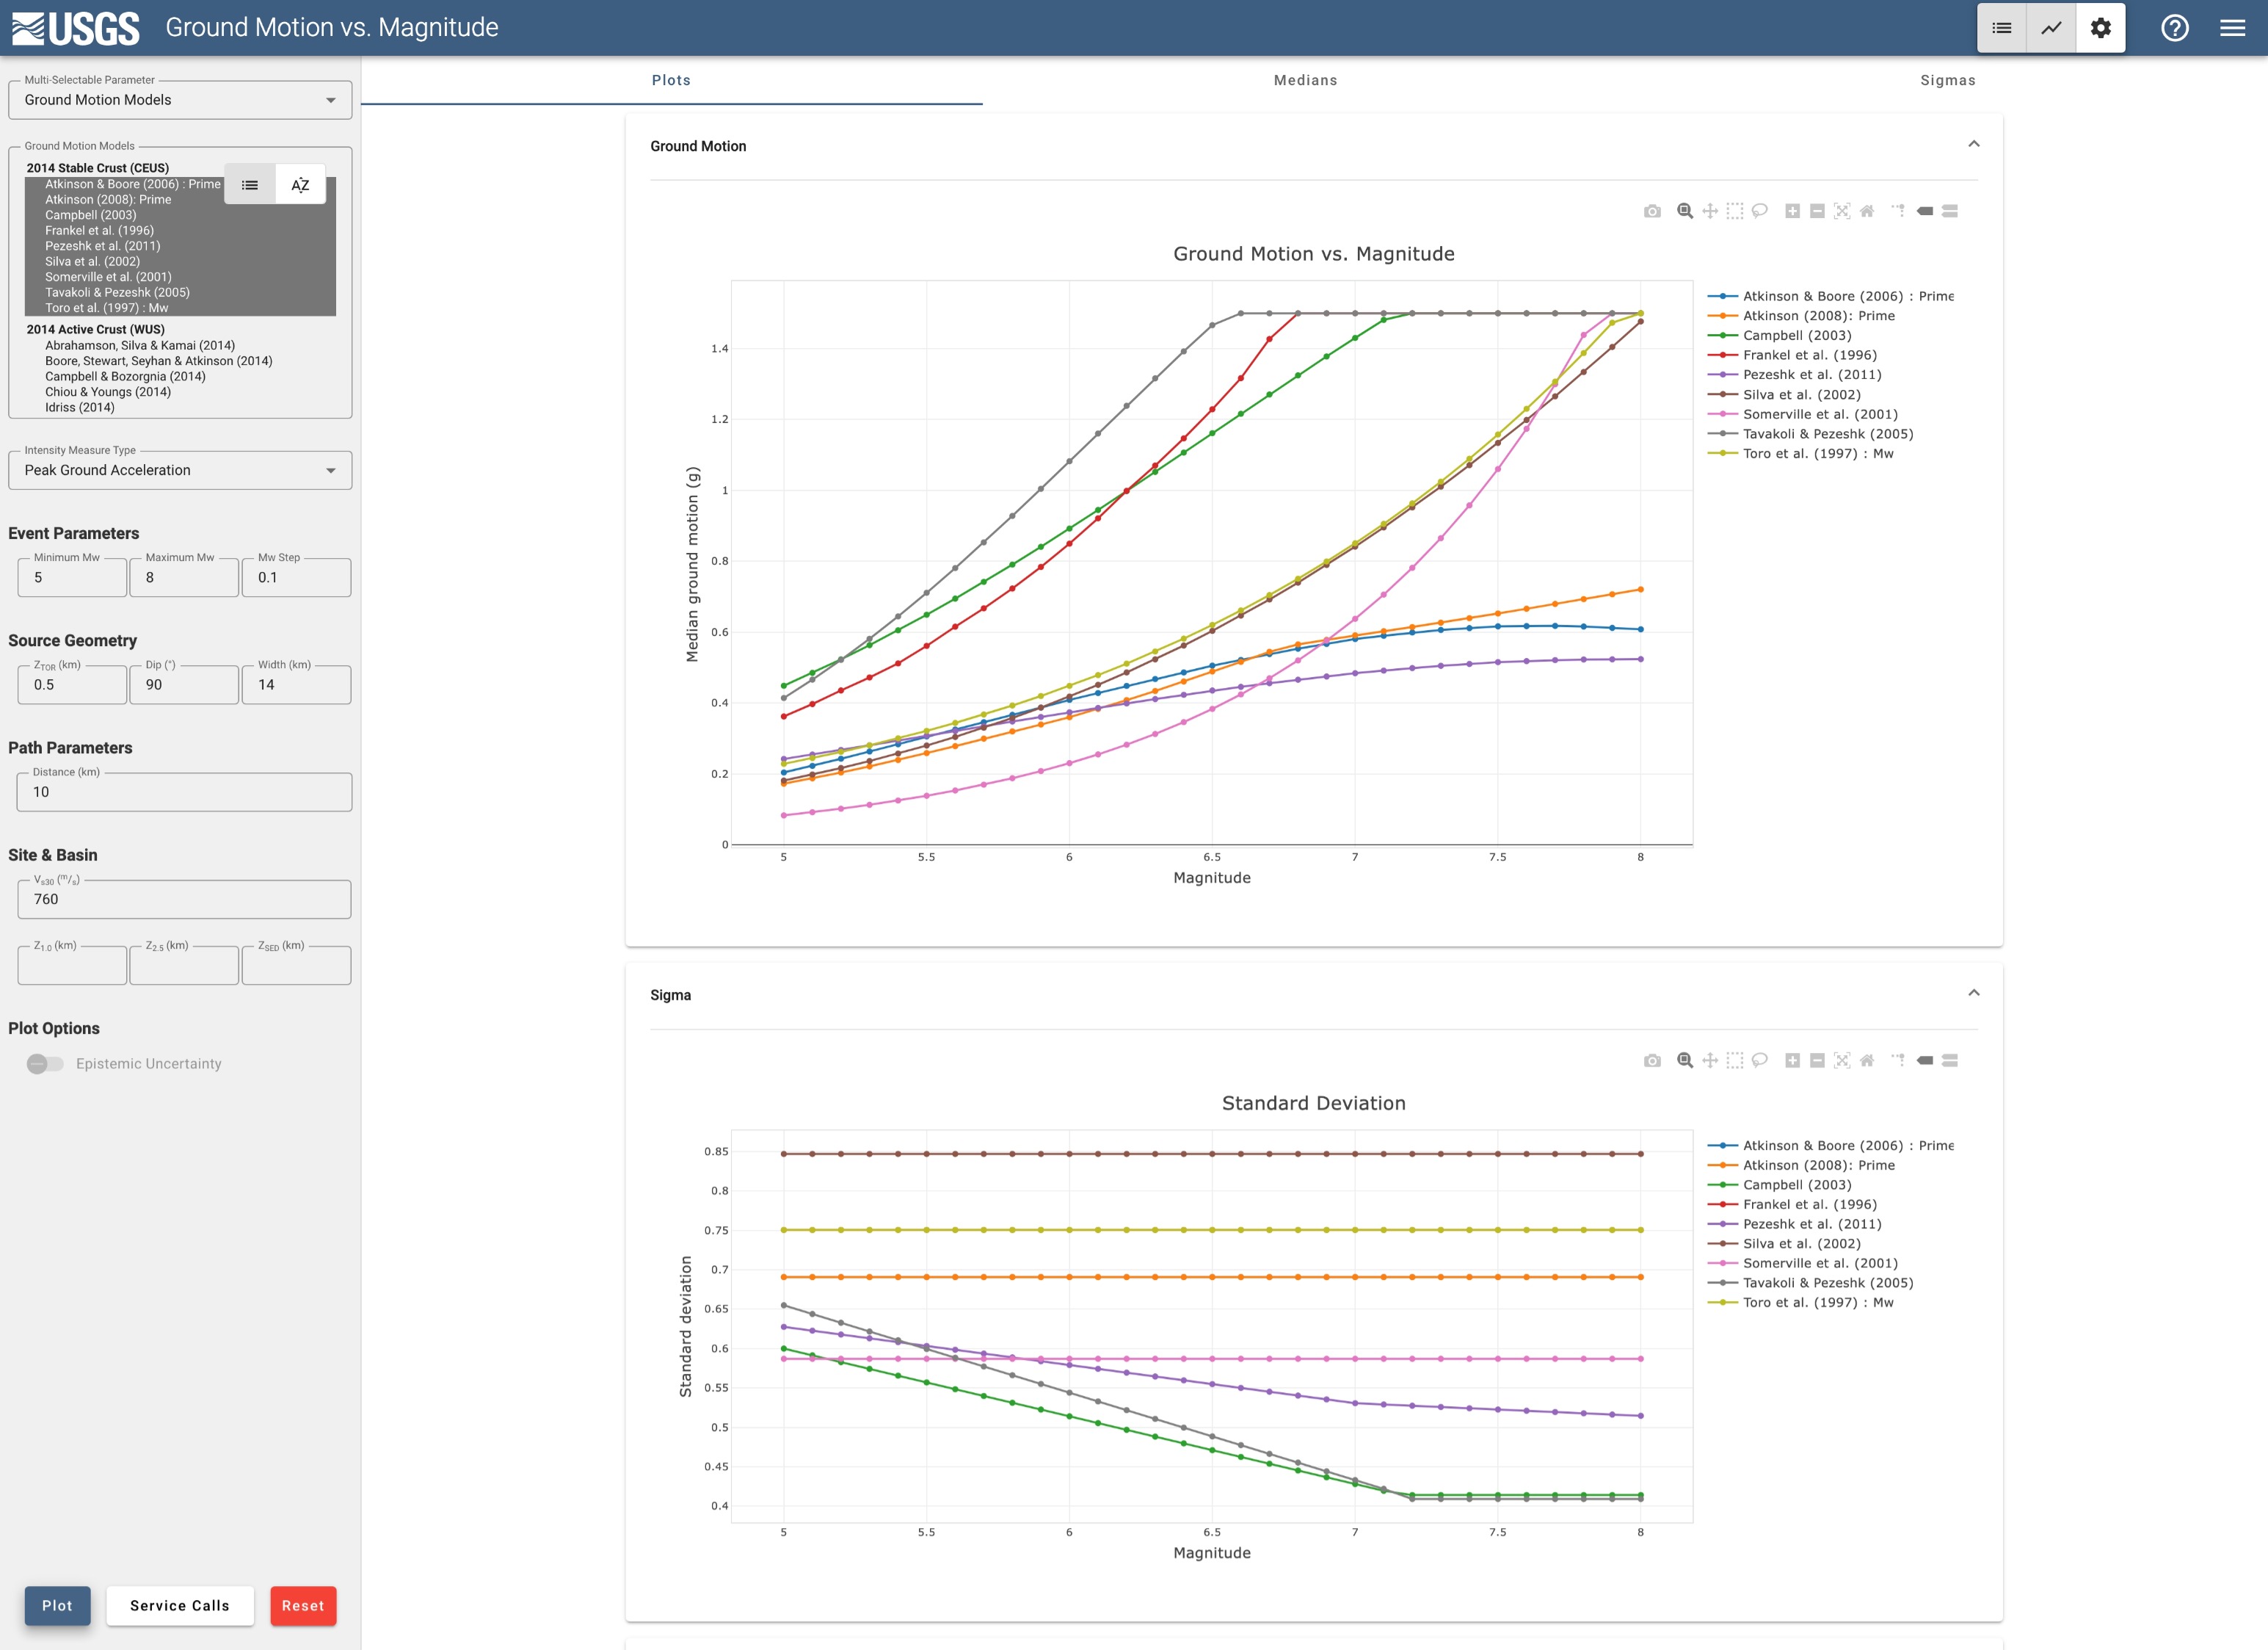Select Boore, Stewart, Seyhan & Atkinson (2014)
Image resolution: width=2268 pixels, height=1650 pixels.
click(180, 361)
